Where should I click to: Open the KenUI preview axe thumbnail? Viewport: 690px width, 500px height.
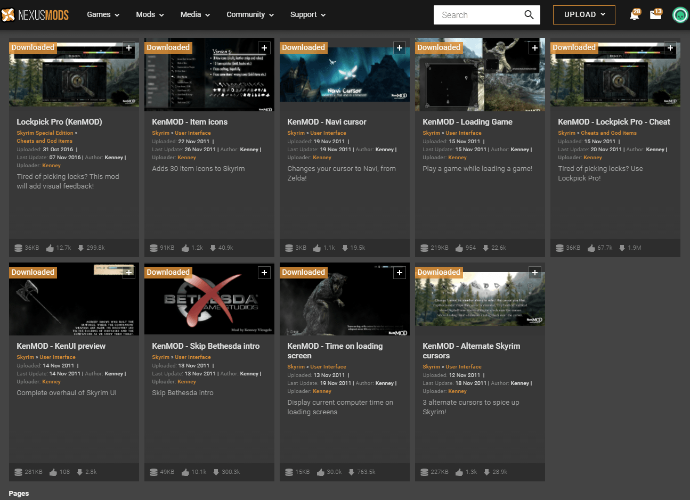pyautogui.click(x=74, y=299)
